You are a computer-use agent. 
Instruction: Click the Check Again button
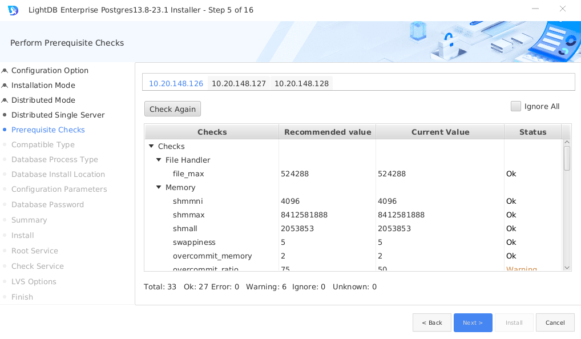pos(173,109)
